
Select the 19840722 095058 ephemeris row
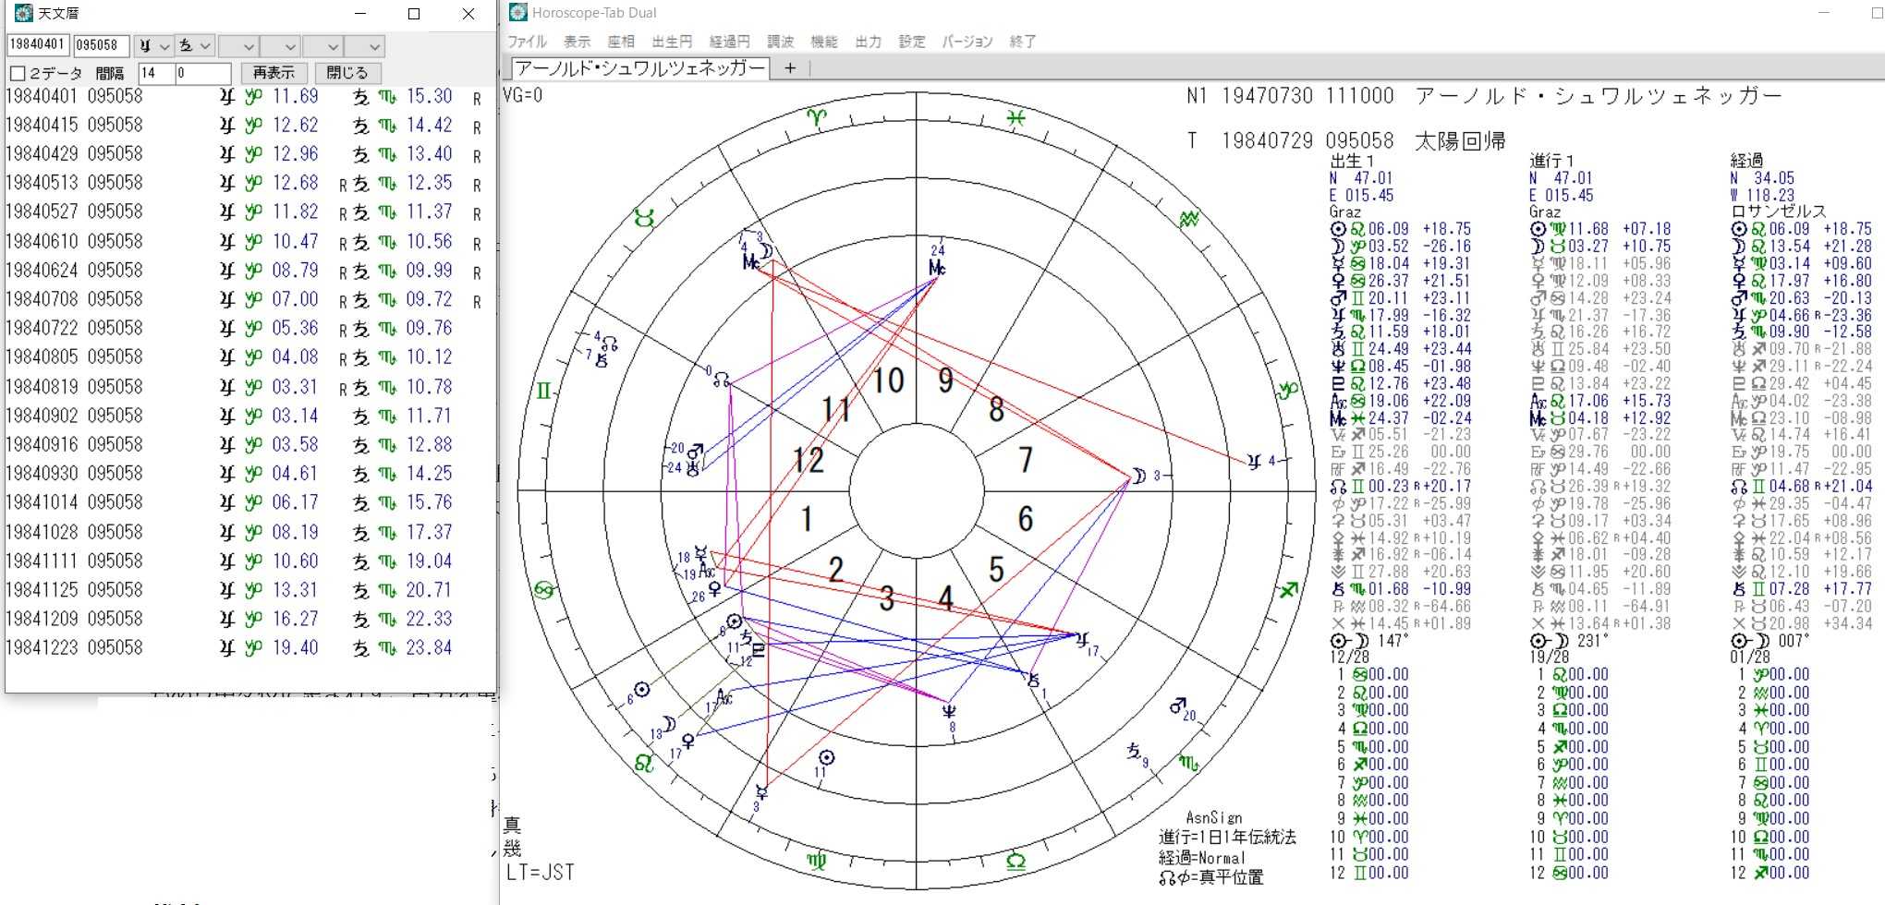point(245,328)
